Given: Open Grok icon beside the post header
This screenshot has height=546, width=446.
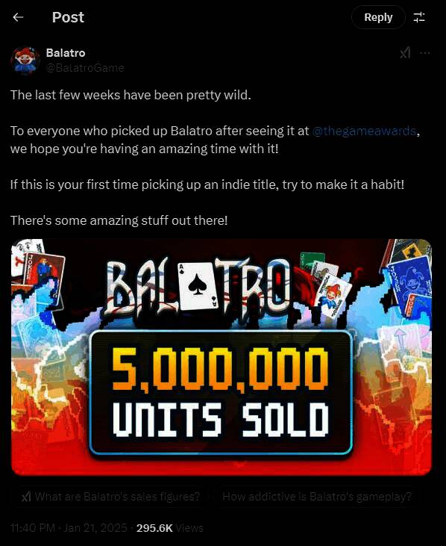Looking at the screenshot, I should pyautogui.click(x=405, y=53).
